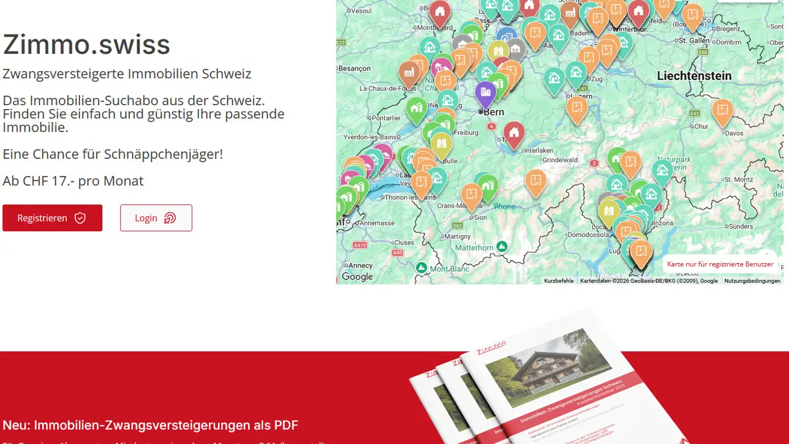Select the teal house pin beside Zug
The height and width of the screenshot is (444, 789).
(576, 75)
